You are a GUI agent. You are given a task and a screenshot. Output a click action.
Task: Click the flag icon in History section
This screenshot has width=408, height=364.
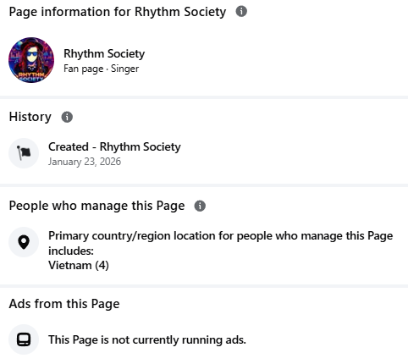(24, 153)
